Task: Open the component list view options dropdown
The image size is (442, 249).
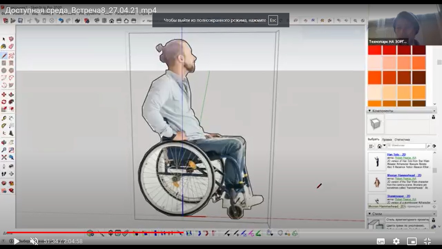Action: 372,146
